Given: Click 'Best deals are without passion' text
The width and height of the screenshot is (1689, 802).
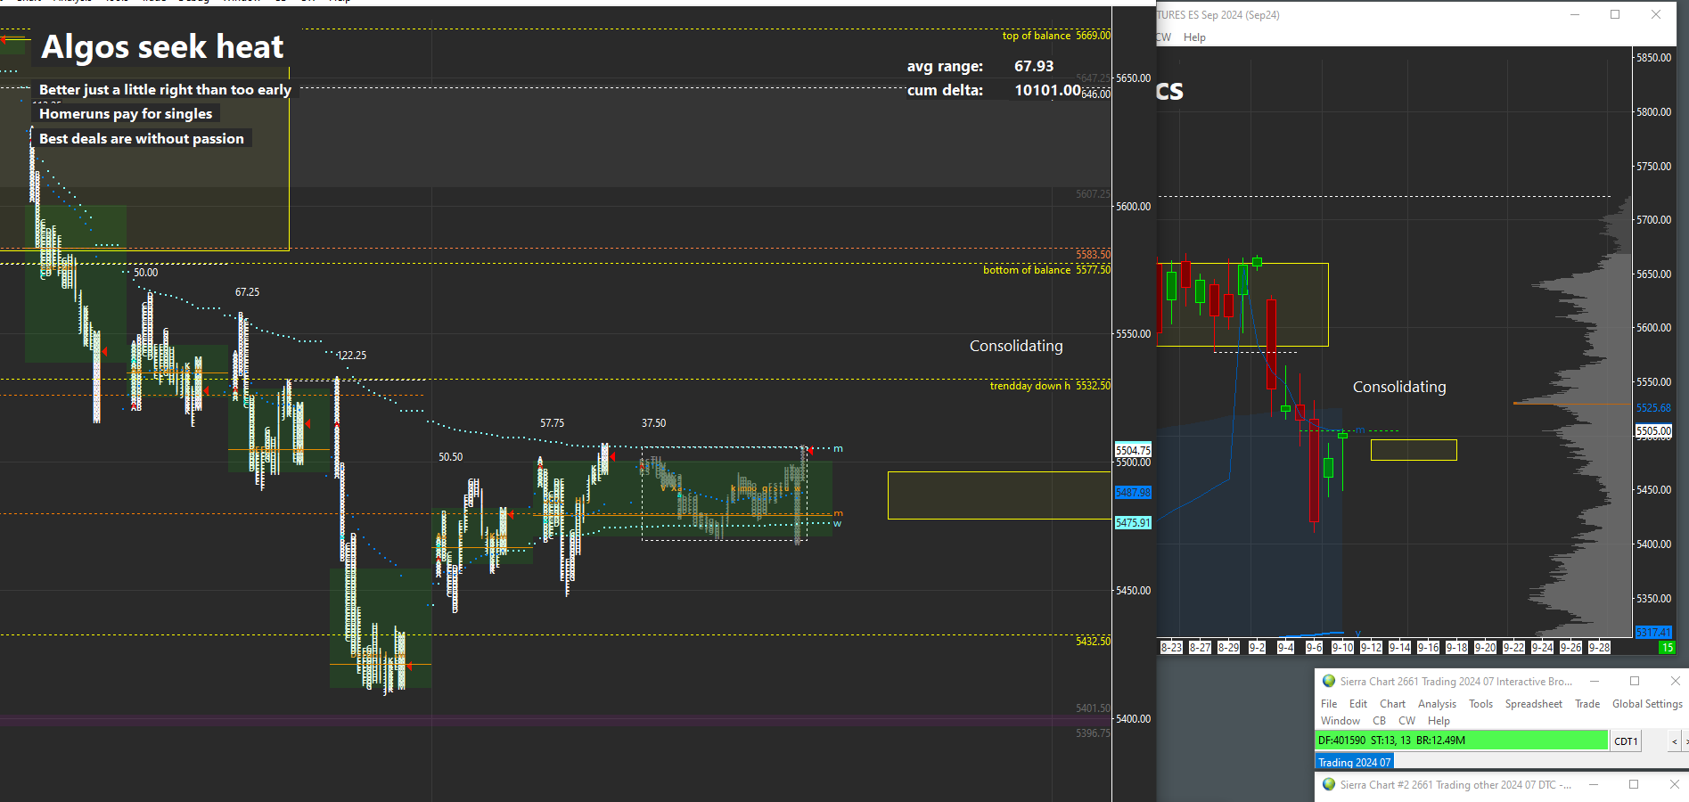Looking at the screenshot, I should click(x=142, y=138).
